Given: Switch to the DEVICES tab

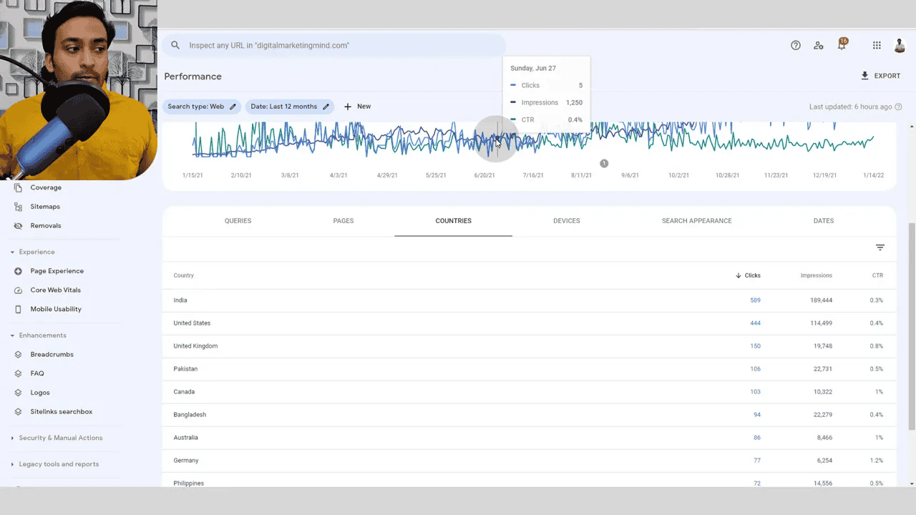Looking at the screenshot, I should 566,221.
